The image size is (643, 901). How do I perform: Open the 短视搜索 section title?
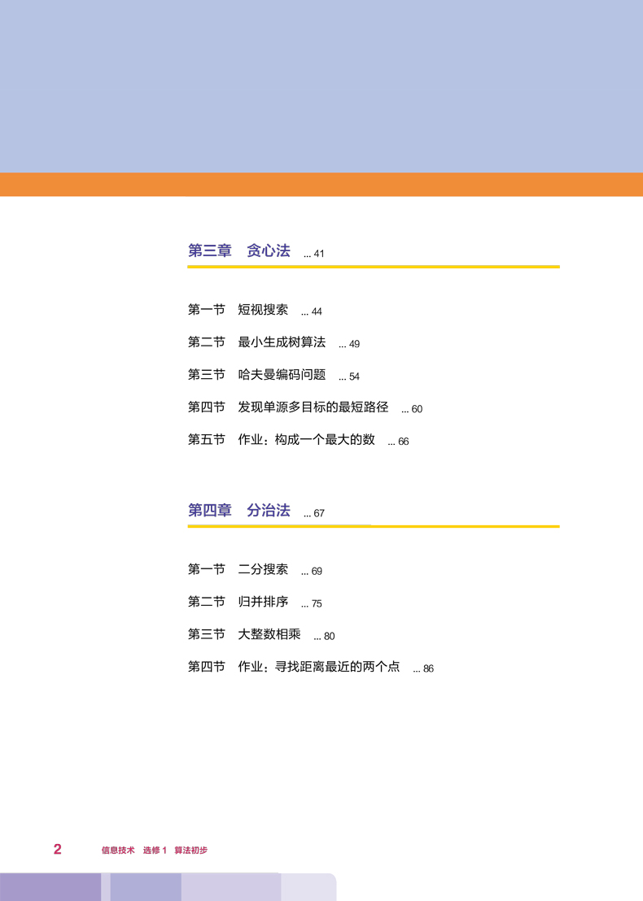pos(263,310)
